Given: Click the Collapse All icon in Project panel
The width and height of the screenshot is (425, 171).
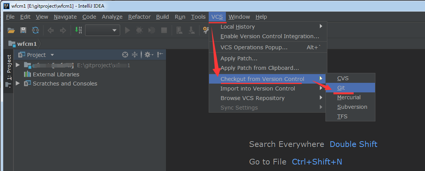Looking at the screenshot, I should 135,55.
